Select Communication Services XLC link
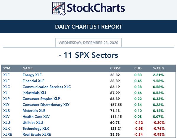 point(47,87)
